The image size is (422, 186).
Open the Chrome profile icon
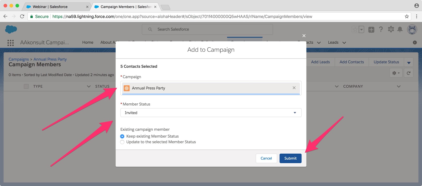click(x=416, y=6)
